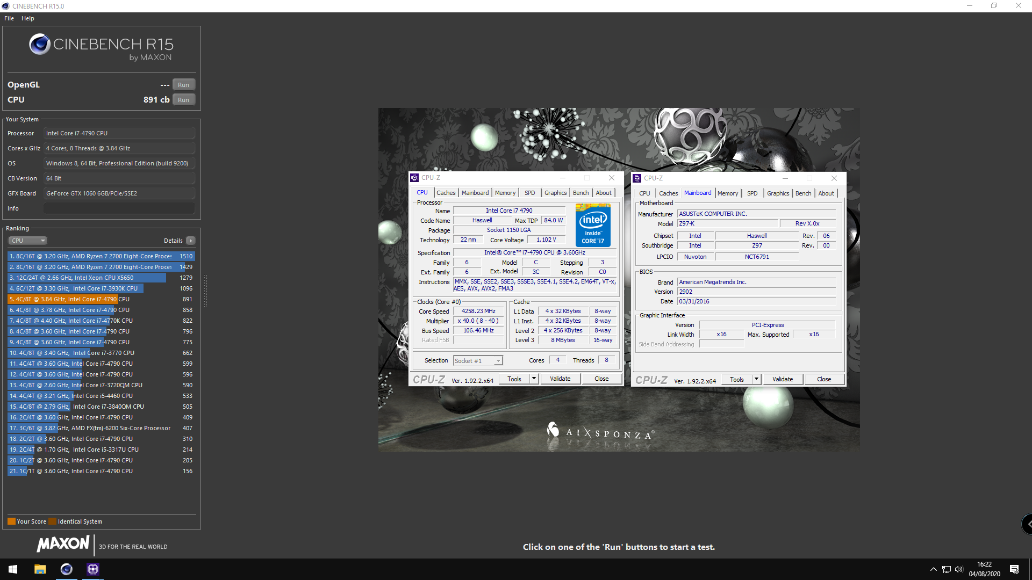Click the Core Speed value 4258.23 MHz
Image resolution: width=1032 pixels, height=580 pixels.
pyautogui.click(x=478, y=311)
